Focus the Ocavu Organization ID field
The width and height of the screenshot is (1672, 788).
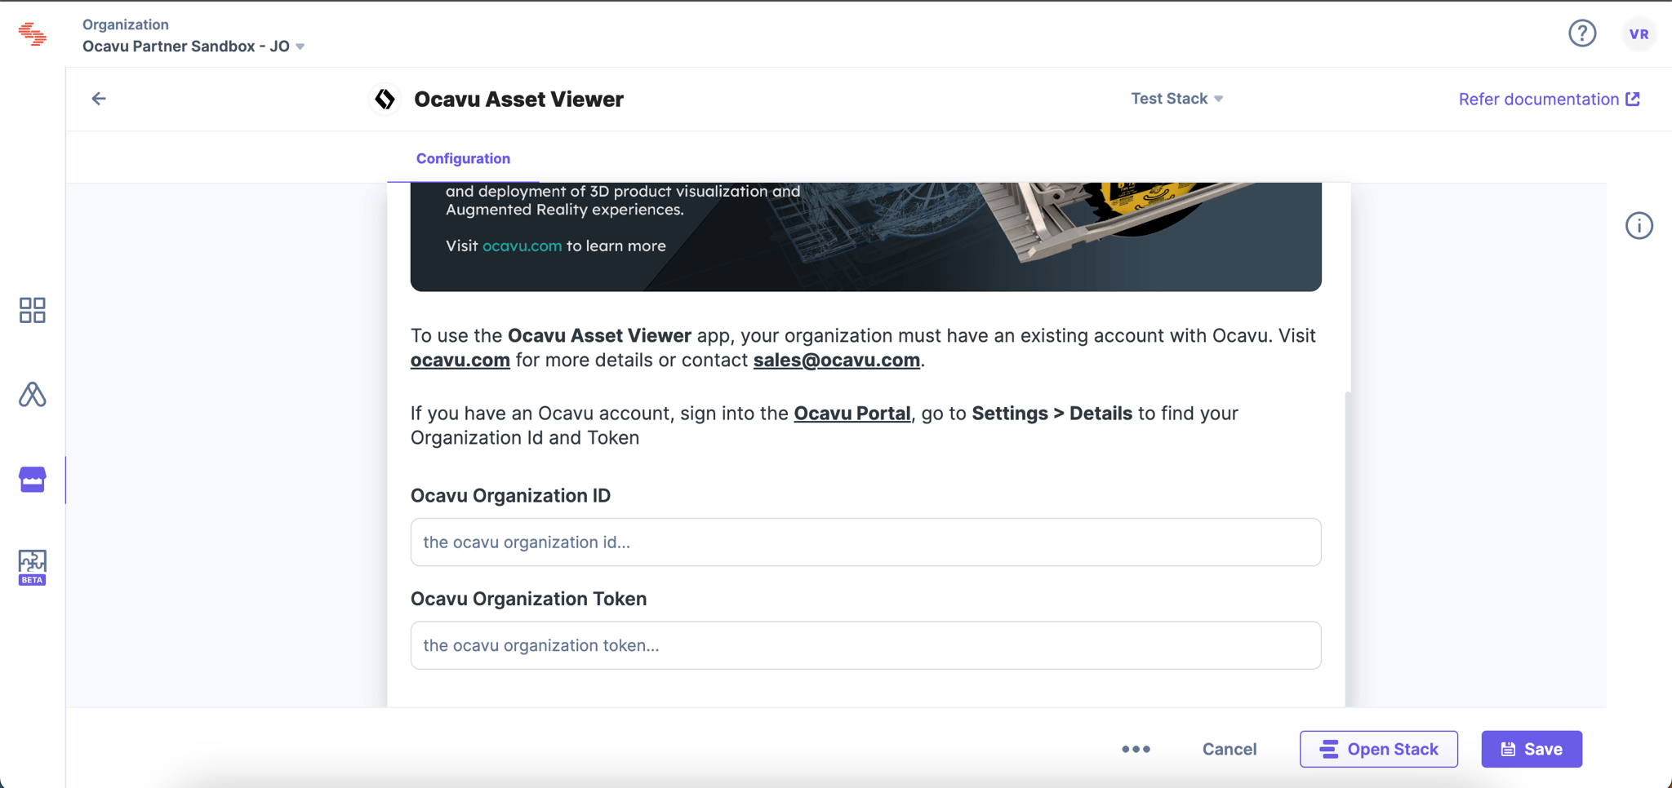[865, 542]
